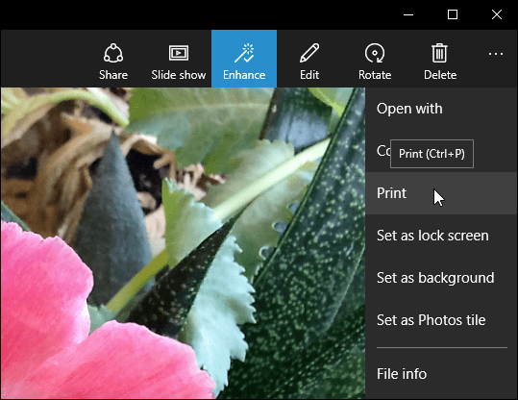Click the spotted dark green leaf in photo
The width and height of the screenshot is (518, 400).
pyautogui.click(x=310, y=281)
